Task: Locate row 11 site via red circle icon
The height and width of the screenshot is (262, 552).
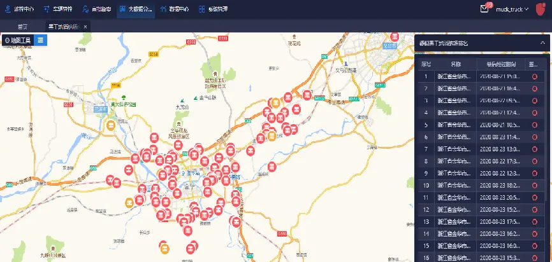Action: [534, 198]
